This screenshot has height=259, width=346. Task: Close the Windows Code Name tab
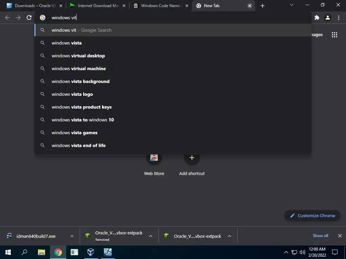click(x=187, y=6)
